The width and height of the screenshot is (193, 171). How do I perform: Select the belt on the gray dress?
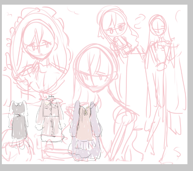pos(18,115)
